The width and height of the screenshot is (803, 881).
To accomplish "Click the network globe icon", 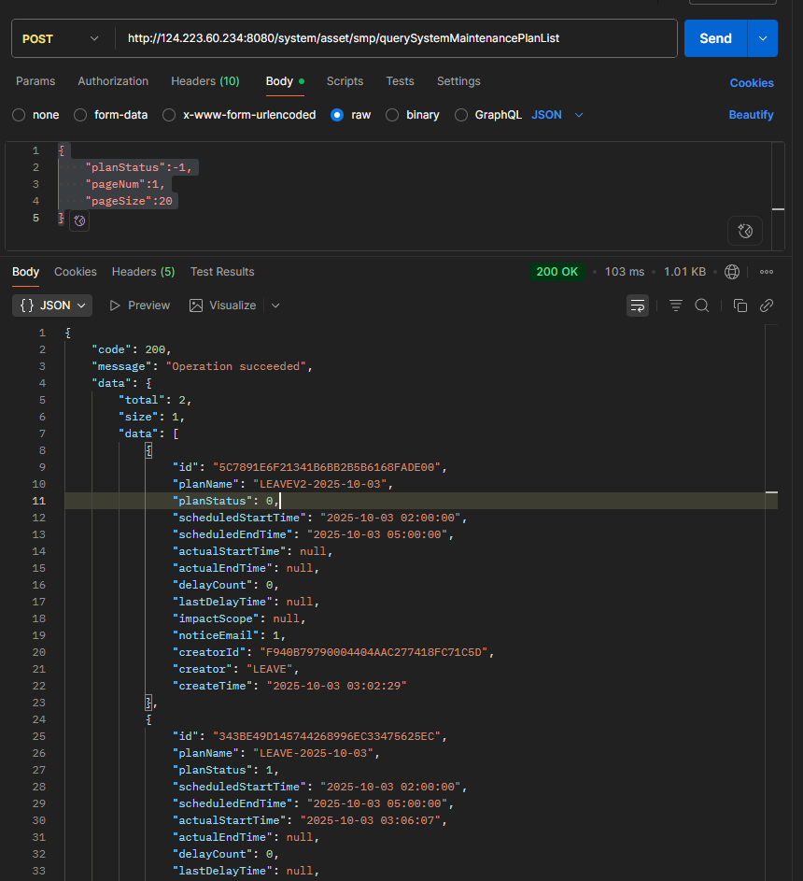I will pos(732,272).
